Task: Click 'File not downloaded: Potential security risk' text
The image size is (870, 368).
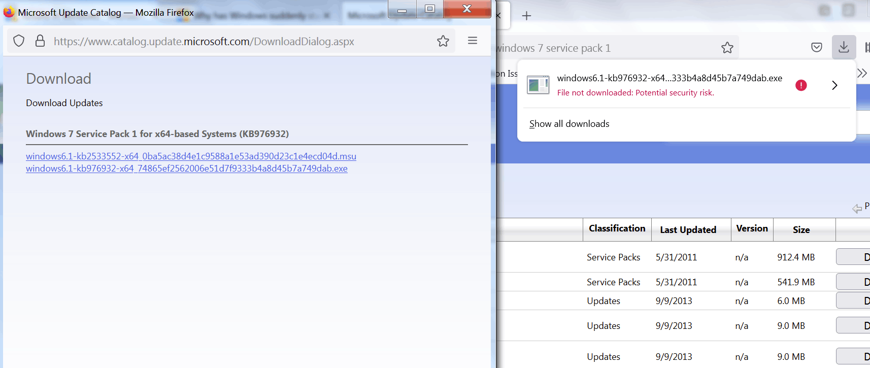Action: pos(635,93)
